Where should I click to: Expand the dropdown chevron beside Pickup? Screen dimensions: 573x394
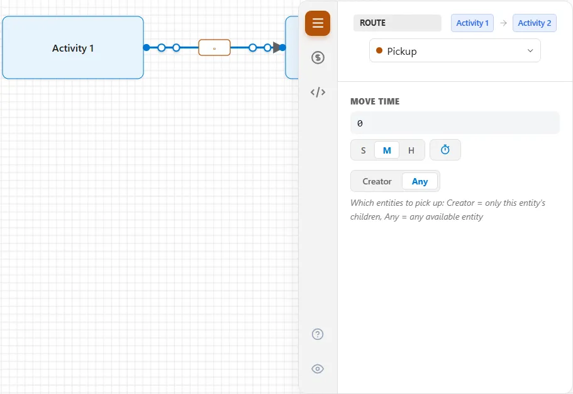pos(530,51)
